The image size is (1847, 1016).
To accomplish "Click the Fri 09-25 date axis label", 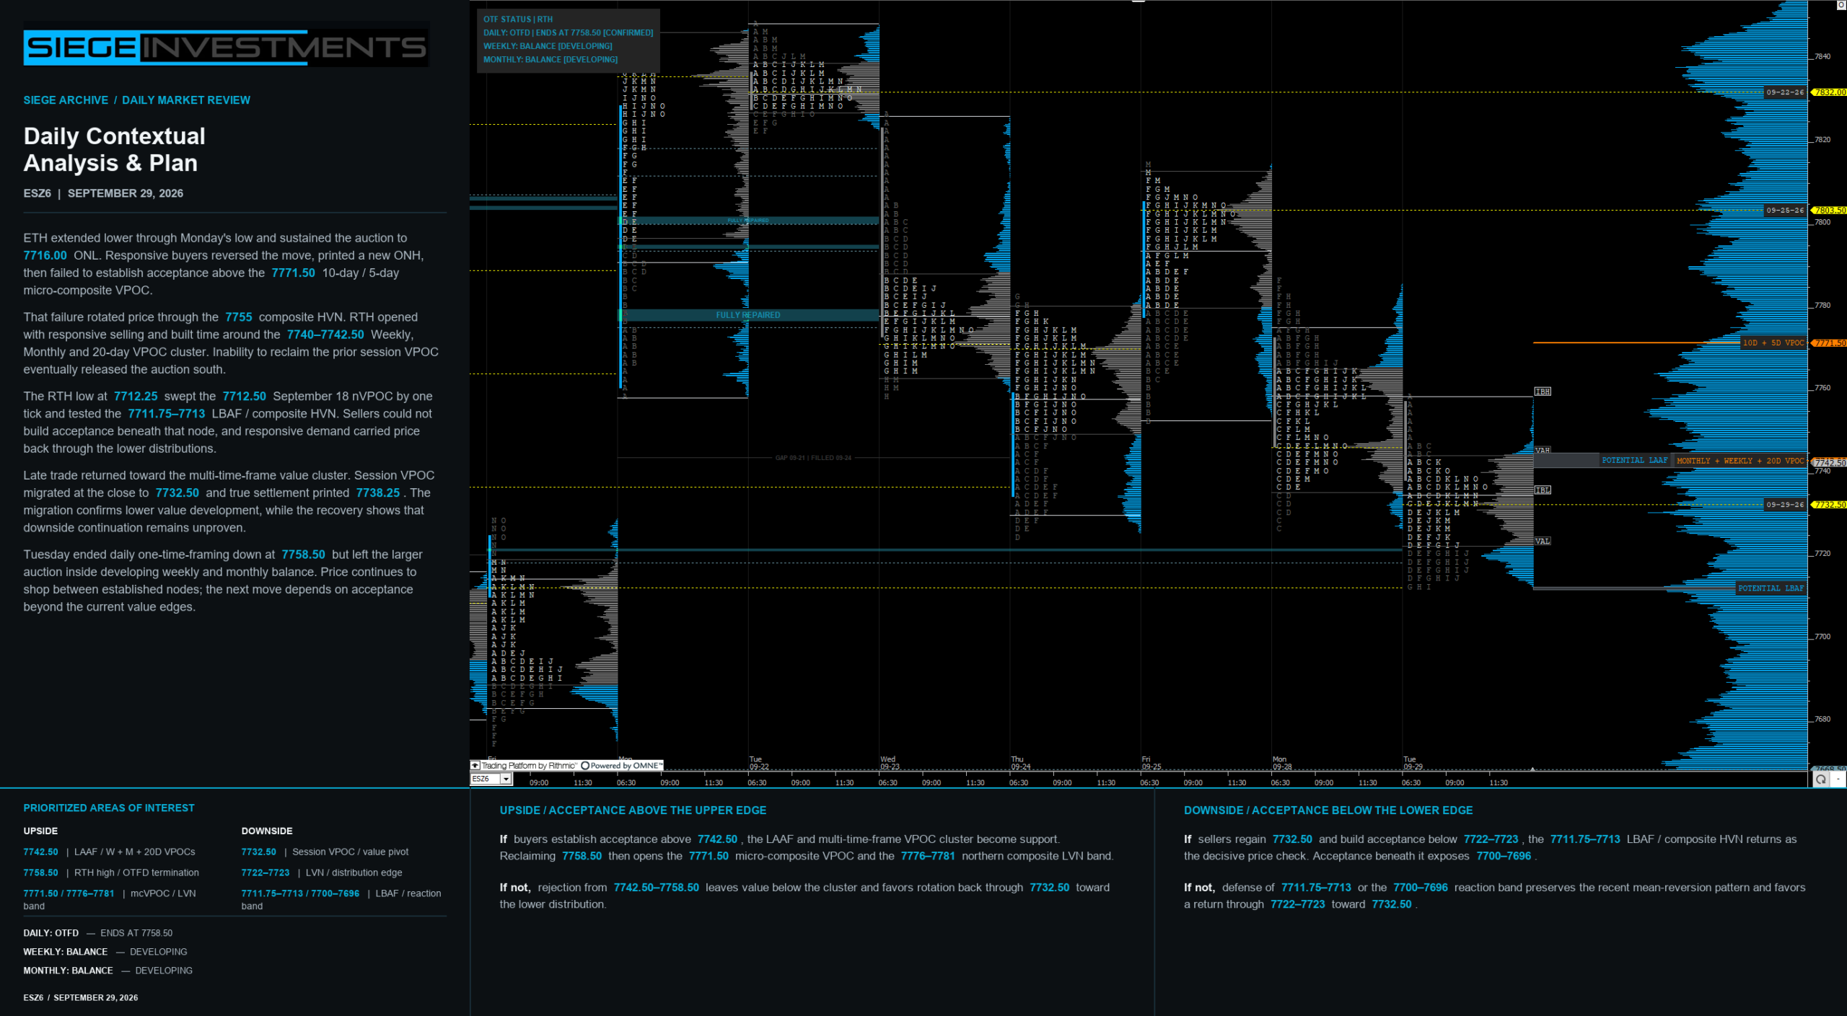I will coord(1151,763).
